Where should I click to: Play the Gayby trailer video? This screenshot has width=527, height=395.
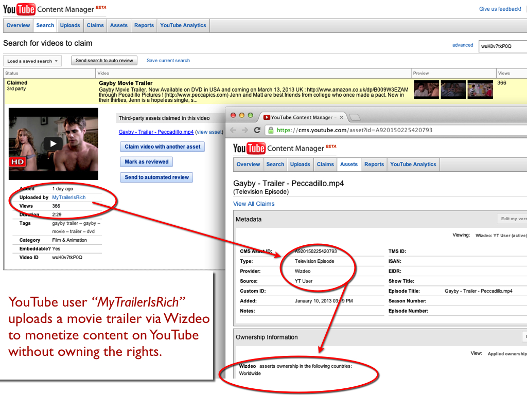[x=53, y=144]
